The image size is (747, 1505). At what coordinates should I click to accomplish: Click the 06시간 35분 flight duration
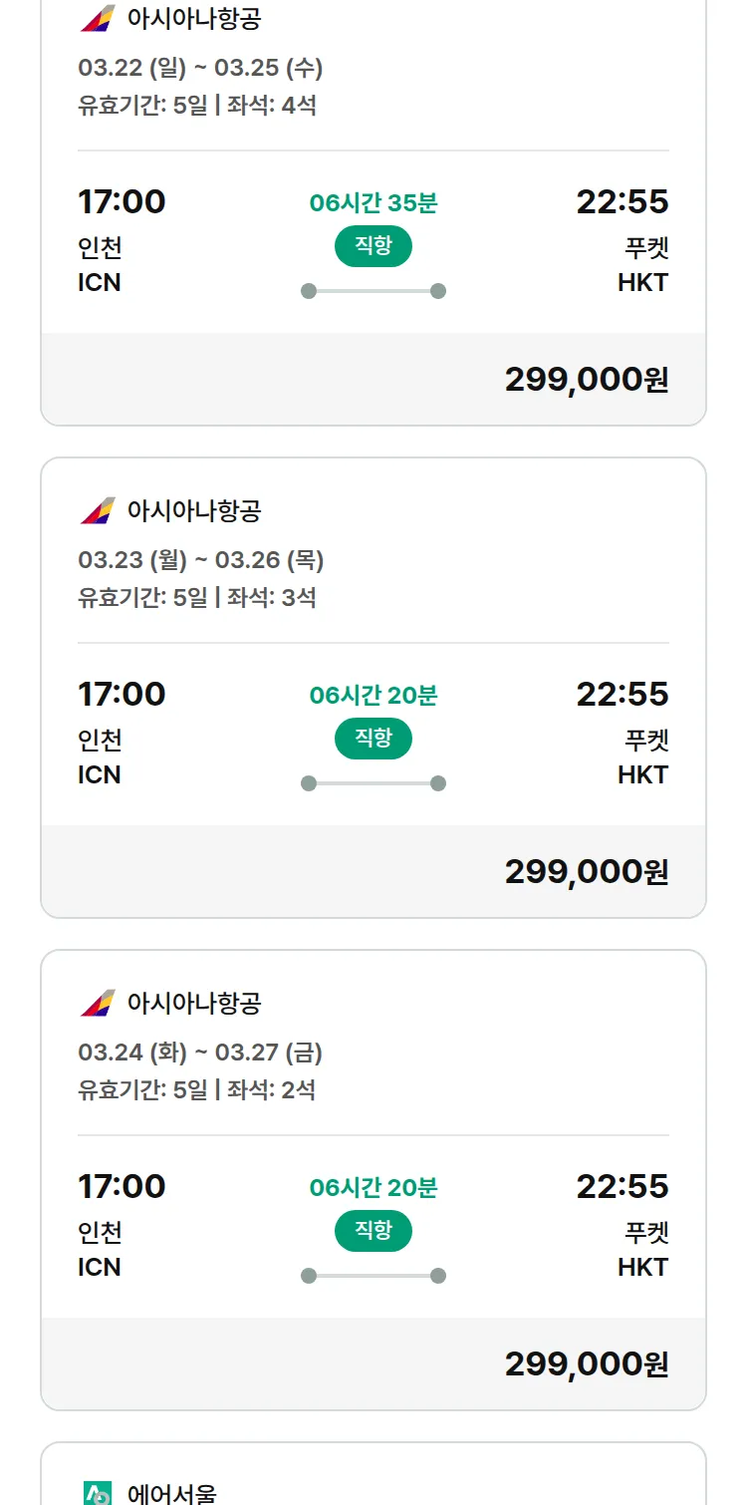coord(373,203)
